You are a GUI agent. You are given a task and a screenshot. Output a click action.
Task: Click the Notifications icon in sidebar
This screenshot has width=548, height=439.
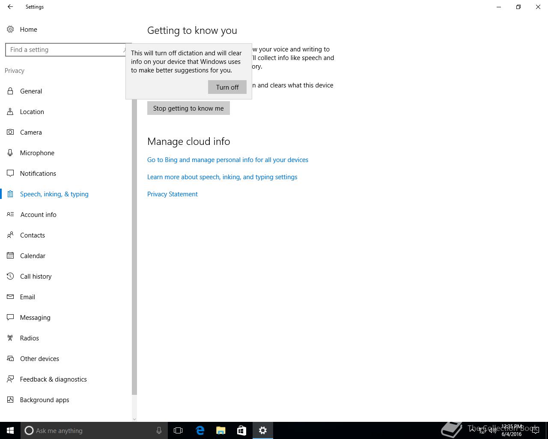10,173
